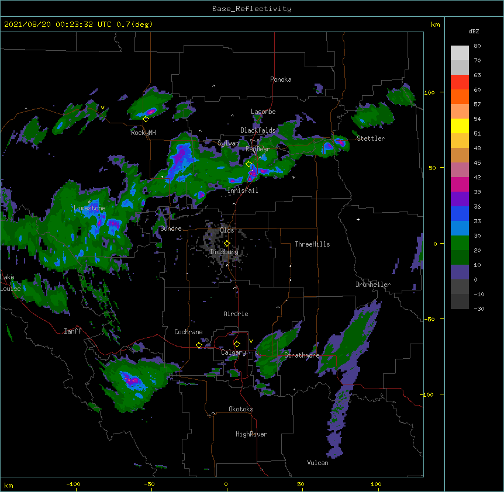The height and width of the screenshot is (492, 504).
Task: Click the asterisk marker above Limestone
Action: [x=89, y=202]
